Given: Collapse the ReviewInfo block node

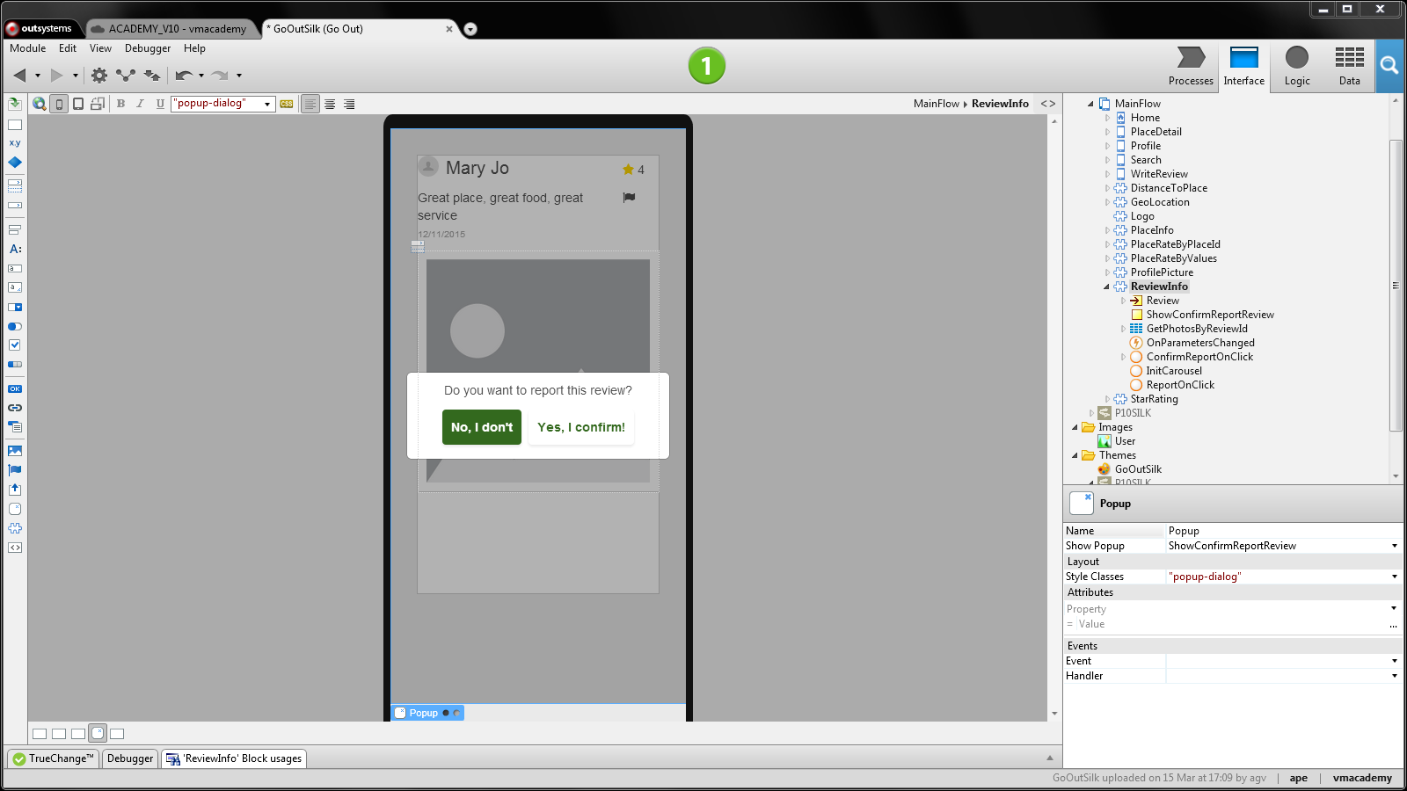Looking at the screenshot, I should tap(1104, 286).
